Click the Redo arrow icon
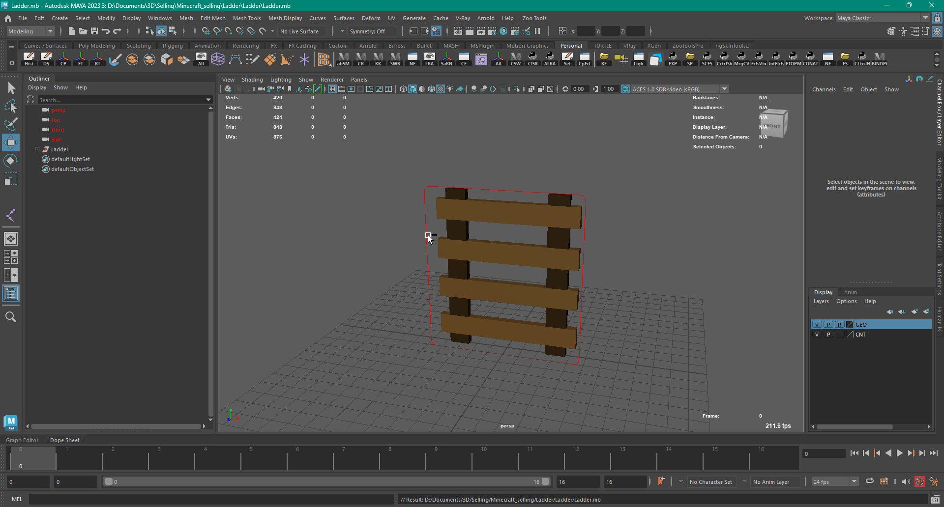 [x=117, y=31]
